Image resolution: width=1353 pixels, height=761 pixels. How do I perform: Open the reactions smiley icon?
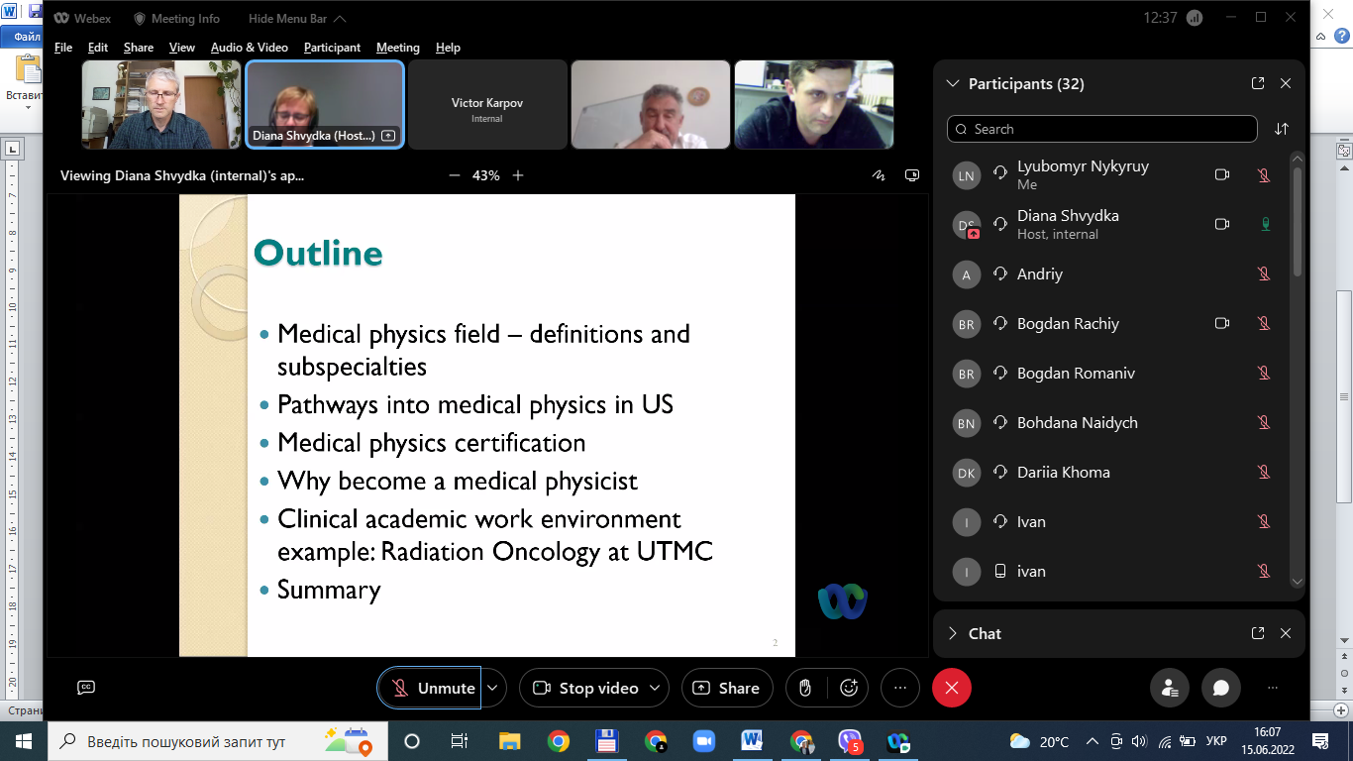[848, 688]
